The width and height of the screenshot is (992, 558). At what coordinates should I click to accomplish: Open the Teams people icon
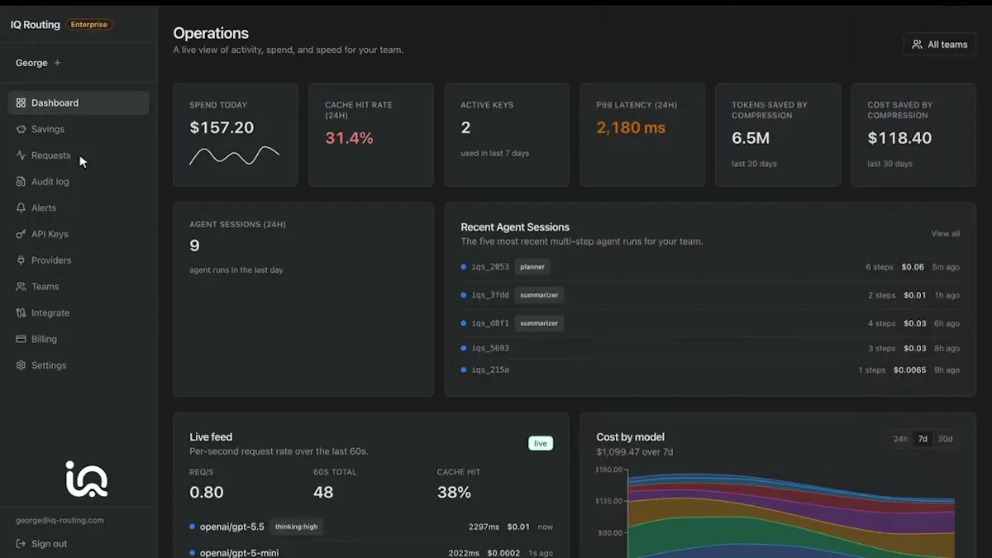click(21, 287)
